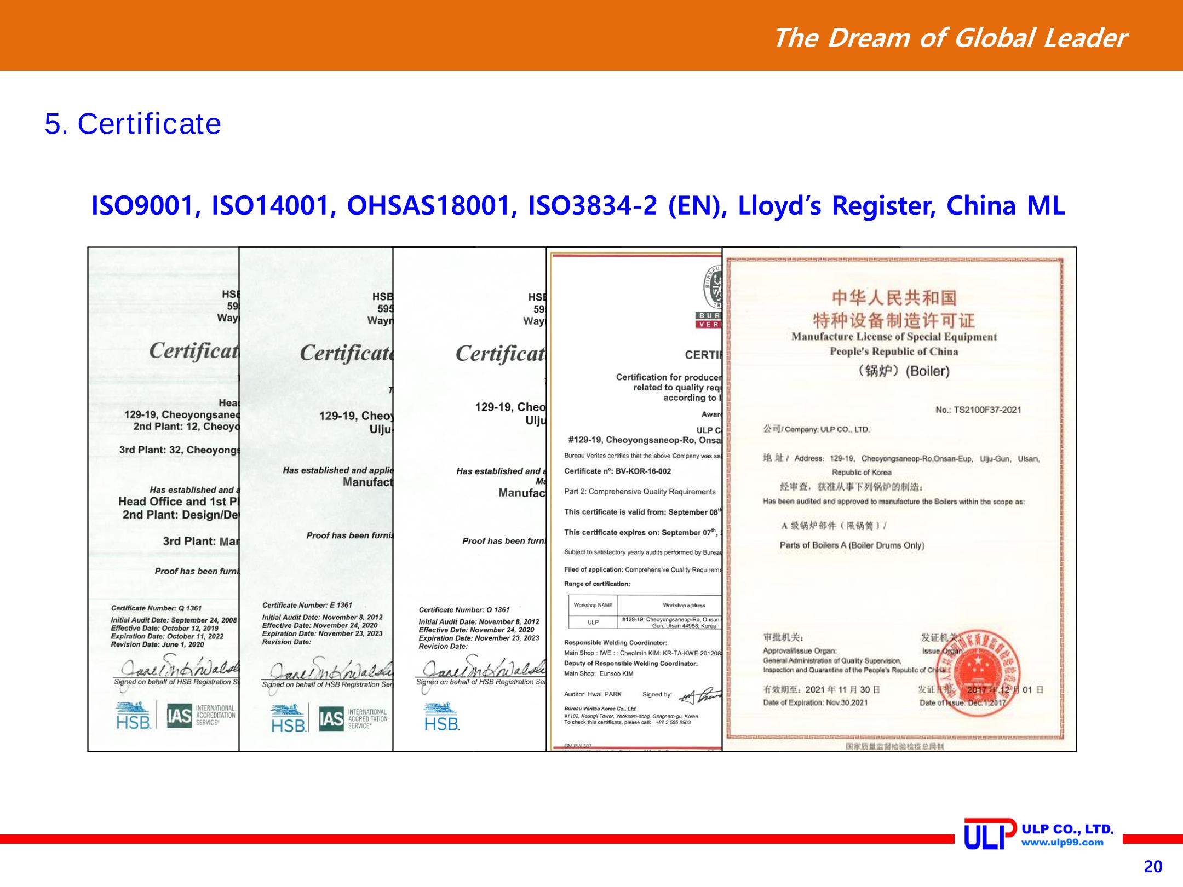Select the '5. Certificate' heading

click(133, 124)
